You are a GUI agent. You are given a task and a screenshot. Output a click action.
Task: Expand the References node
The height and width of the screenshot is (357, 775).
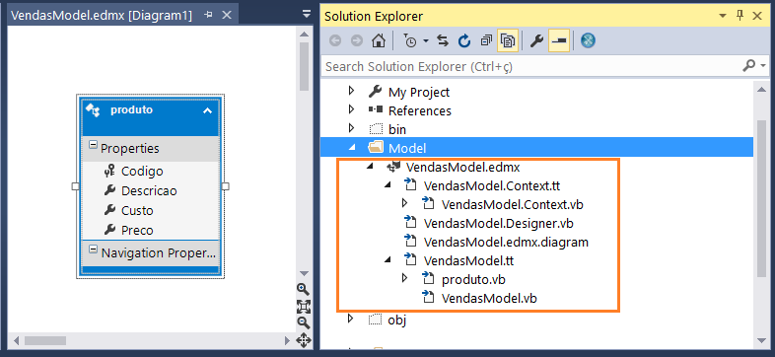point(351,109)
